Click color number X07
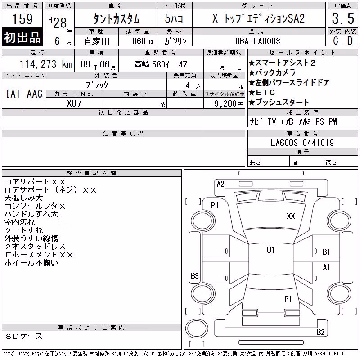 click(x=74, y=103)
